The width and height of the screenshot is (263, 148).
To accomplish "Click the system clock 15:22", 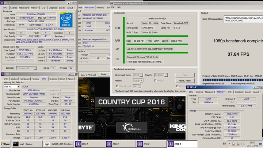I will pyautogui.click(x=252, y=143).
